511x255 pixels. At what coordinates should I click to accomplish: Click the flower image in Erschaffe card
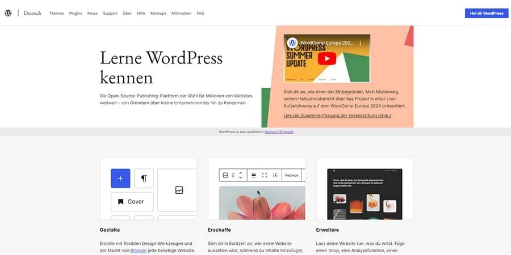tap(262, 203)
